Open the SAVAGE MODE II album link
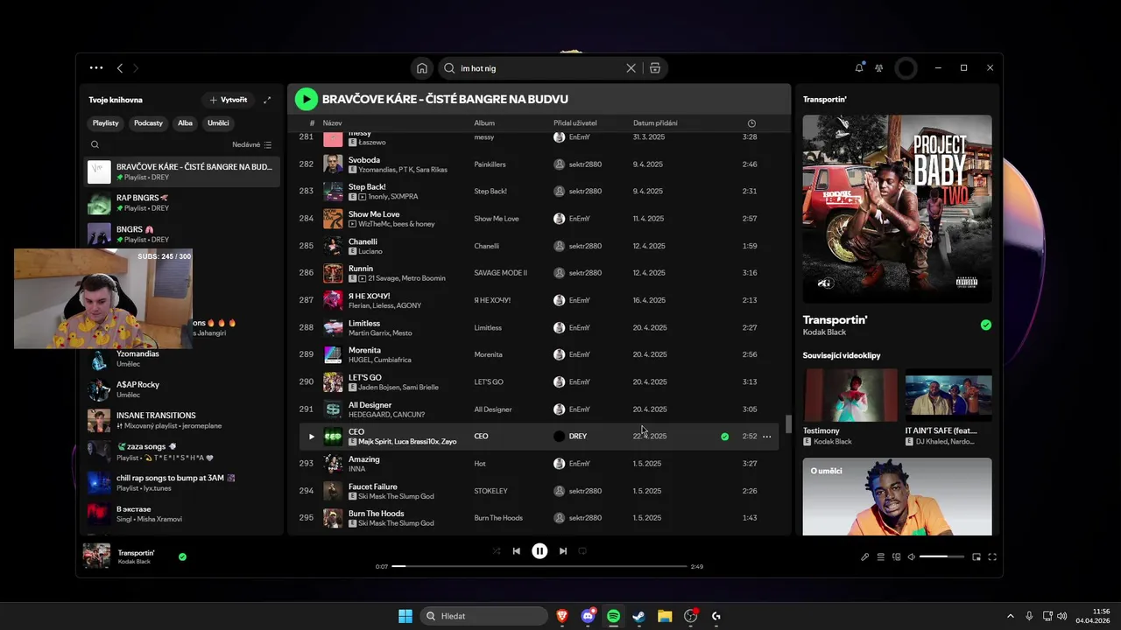Screen dimensions: 1121x630 click(500, 273)
